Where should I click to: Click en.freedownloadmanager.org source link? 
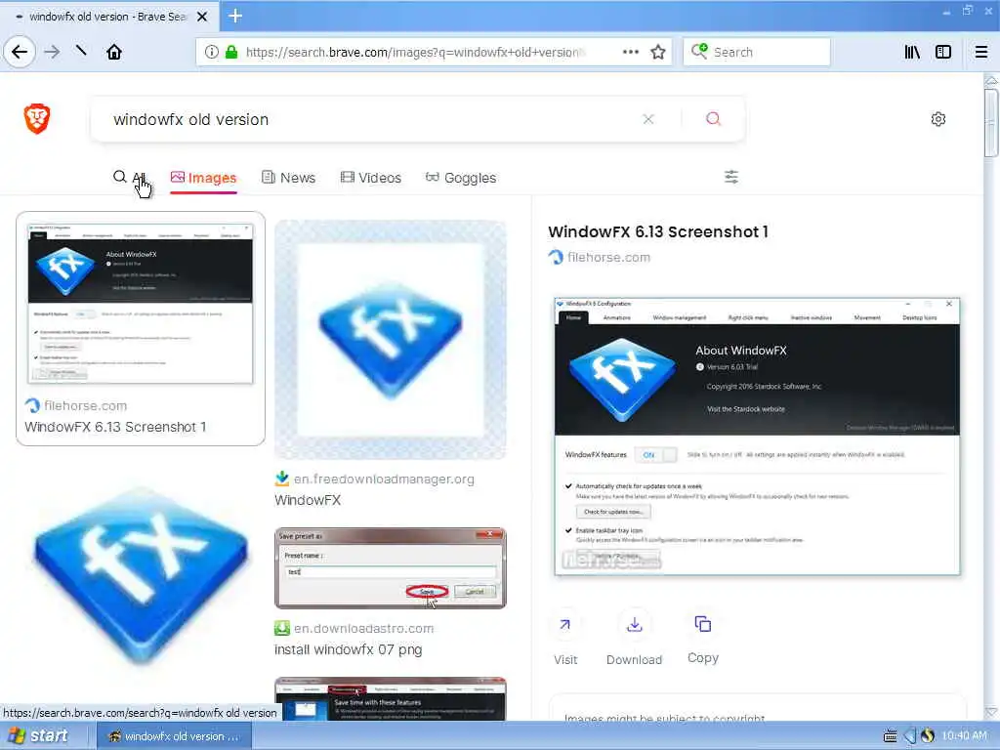click(x=384, y=479)
